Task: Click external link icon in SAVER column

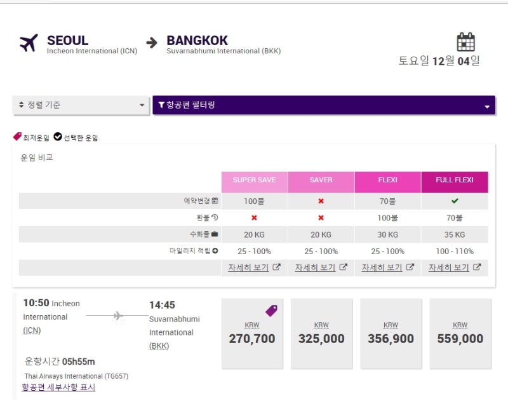Action: pyautogui.click(x=343, y=267)
